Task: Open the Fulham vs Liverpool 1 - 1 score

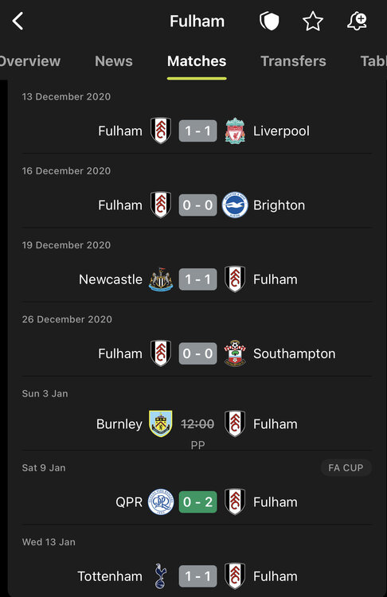Action: 198,131
